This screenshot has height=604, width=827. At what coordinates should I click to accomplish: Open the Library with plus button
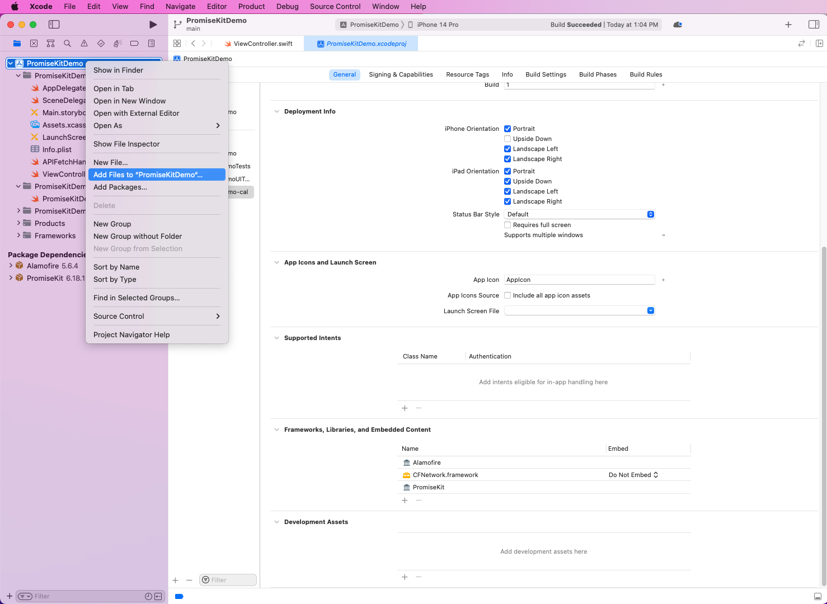point(788,25)
